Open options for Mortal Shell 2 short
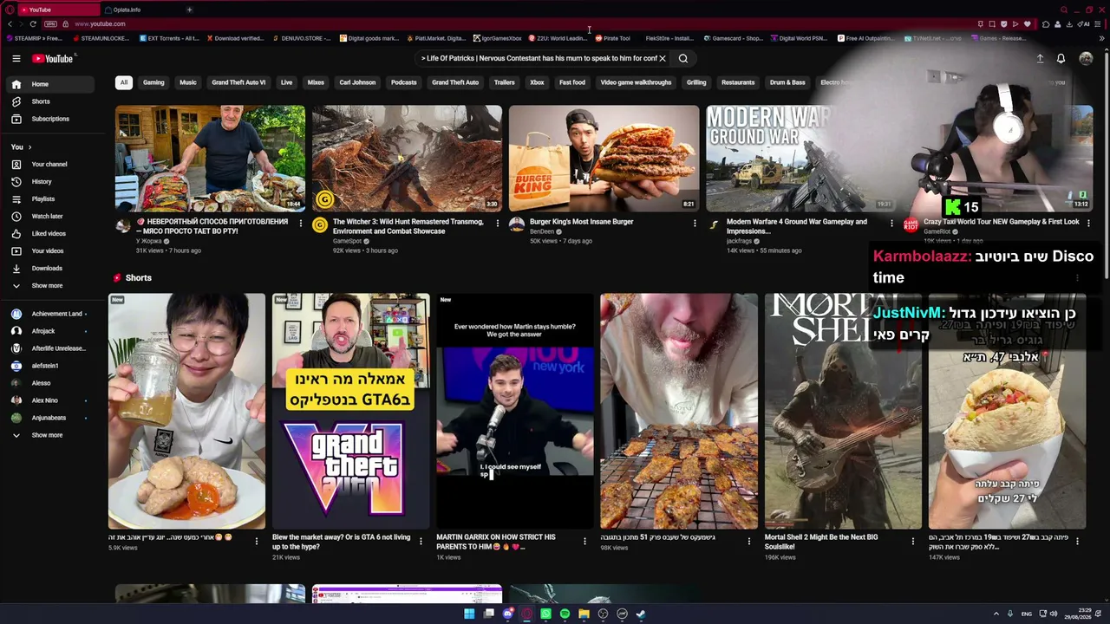Viewport: 1110px width, 624px height. pos(912,541)
